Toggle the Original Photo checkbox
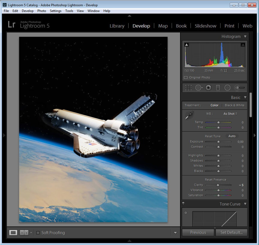The height and width of the screenshot is (245, 259). tap(186, 78)
